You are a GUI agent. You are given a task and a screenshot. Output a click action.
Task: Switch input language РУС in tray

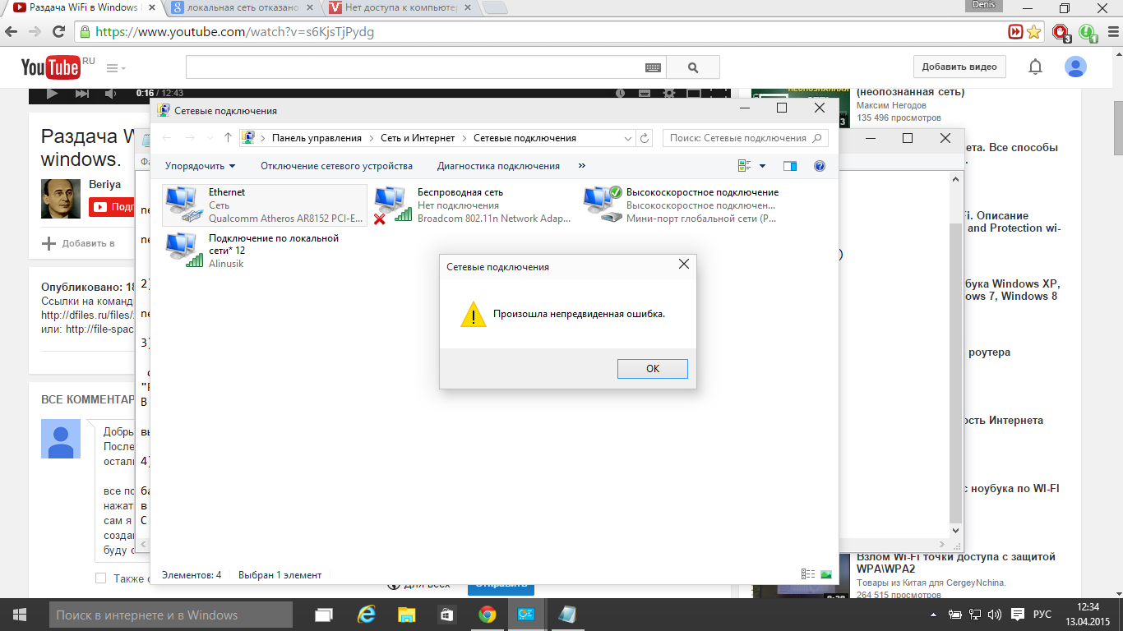pos(1042,615)
